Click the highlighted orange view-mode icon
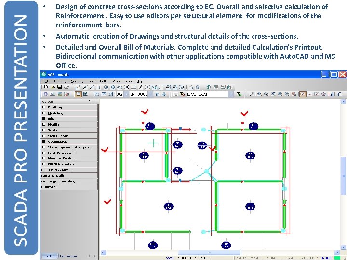This screenshot has width=347, height=260. [79, 94]
